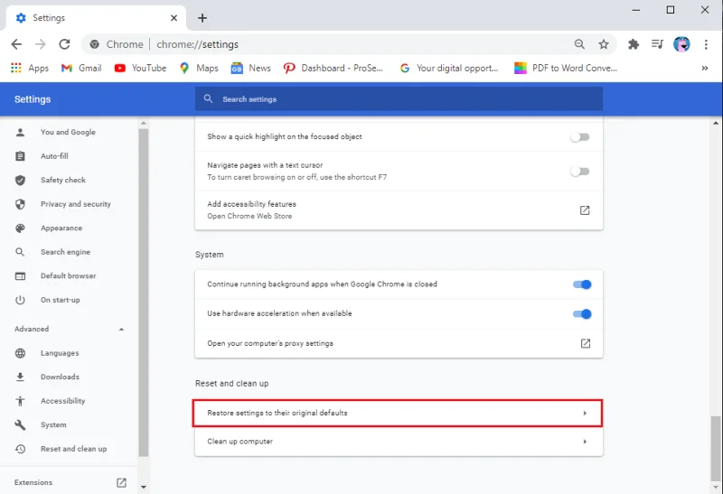Open proxy settings external link icon
This screenshot has width=723, height=494.
[585, 343]
